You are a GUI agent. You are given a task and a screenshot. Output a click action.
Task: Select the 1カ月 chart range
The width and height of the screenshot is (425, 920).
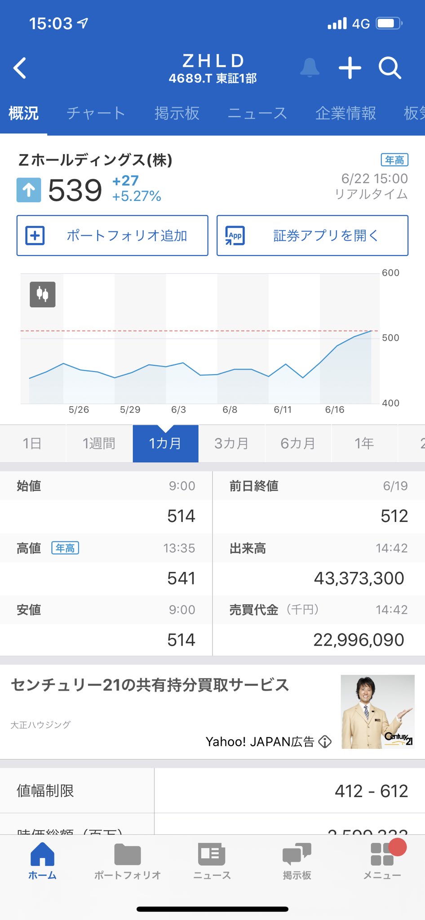coord(165,443)
